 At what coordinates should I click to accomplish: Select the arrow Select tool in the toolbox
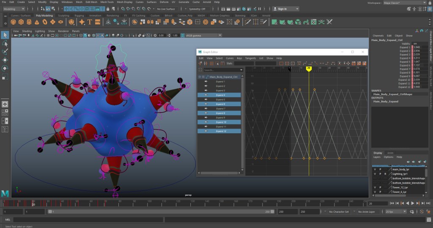coord(5,35)
